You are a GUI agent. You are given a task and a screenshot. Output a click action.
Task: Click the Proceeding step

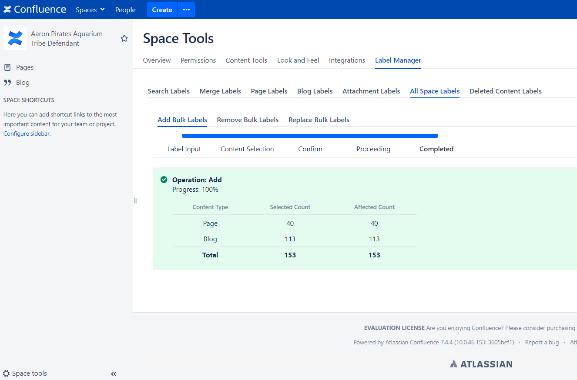pyautogui.click(x=373, y=149)
